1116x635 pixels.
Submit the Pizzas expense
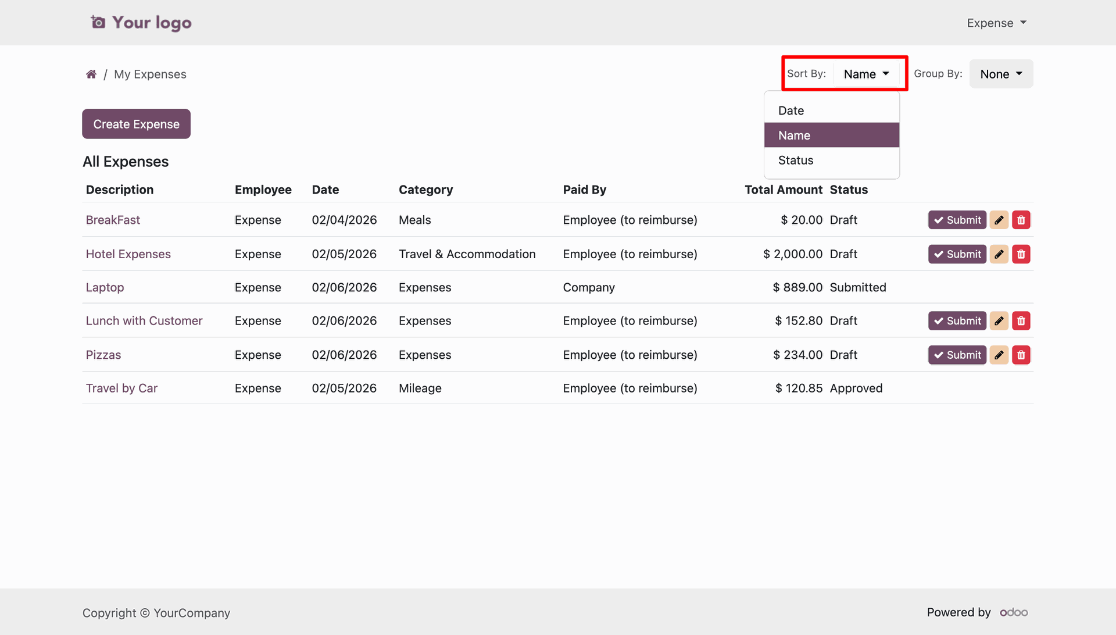[x=957, y=355]
